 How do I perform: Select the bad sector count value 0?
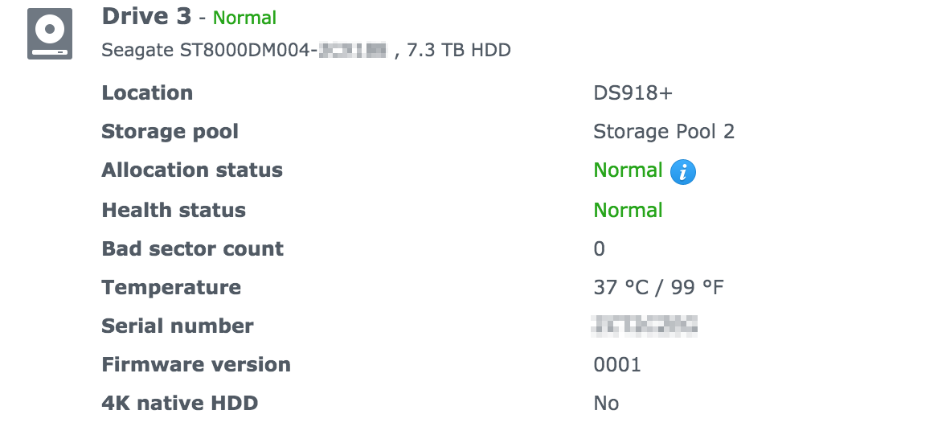599,248
